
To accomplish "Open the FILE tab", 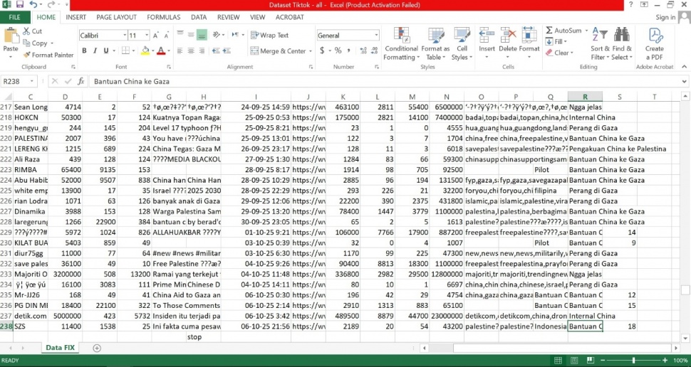I will coord(14,17).
